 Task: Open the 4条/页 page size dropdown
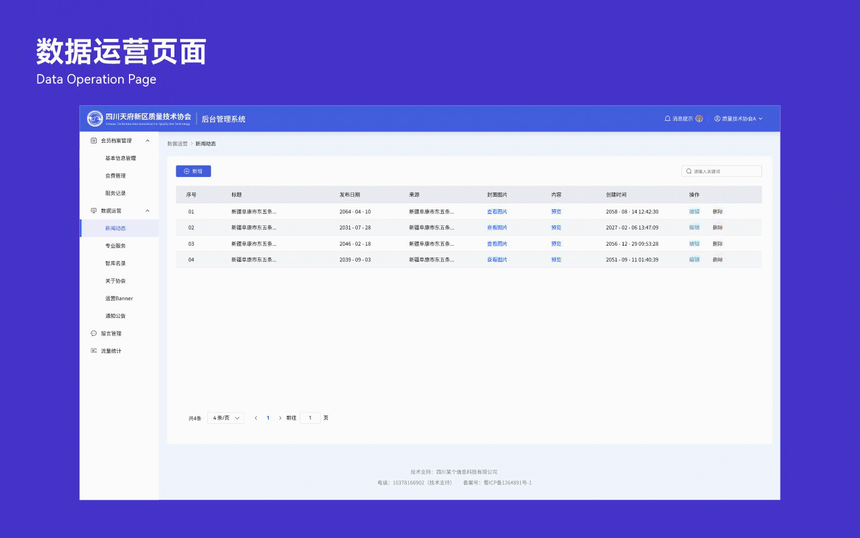[x=226, y=418]
